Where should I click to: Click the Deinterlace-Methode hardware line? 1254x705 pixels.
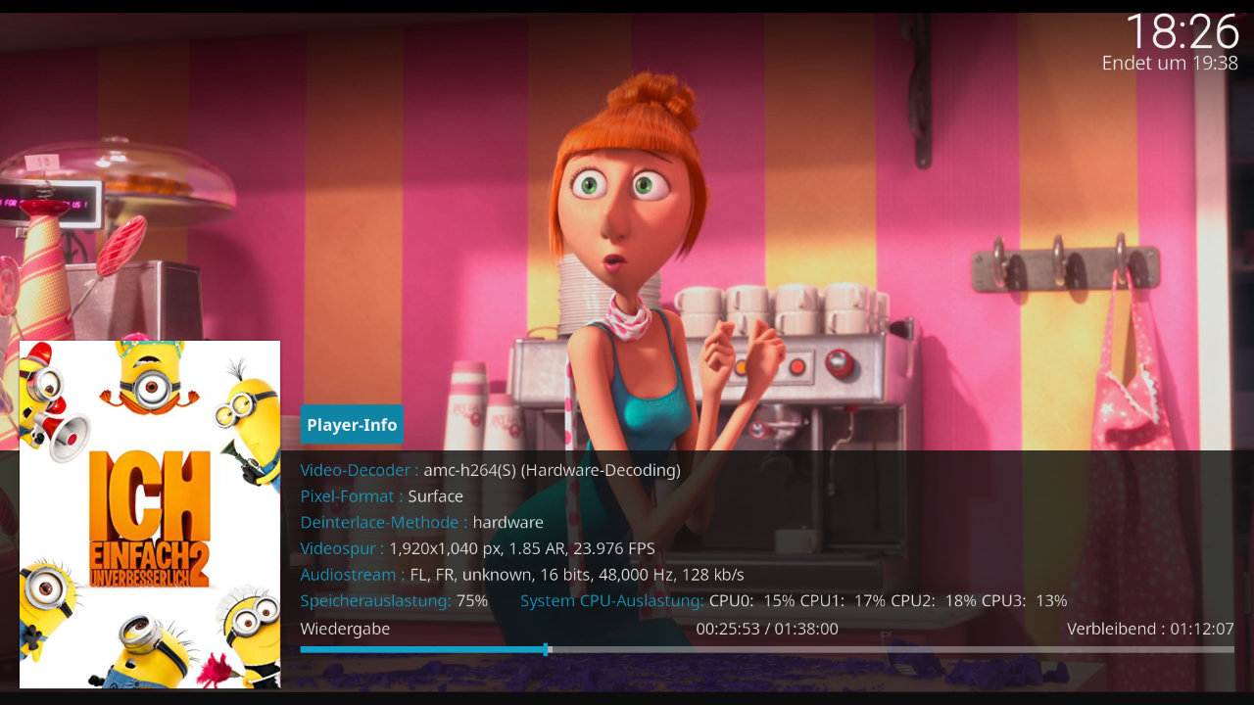(x=421, y=523)
